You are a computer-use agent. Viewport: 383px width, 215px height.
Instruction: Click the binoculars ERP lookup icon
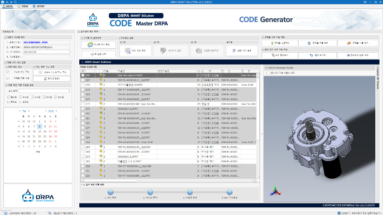point(348,55)
